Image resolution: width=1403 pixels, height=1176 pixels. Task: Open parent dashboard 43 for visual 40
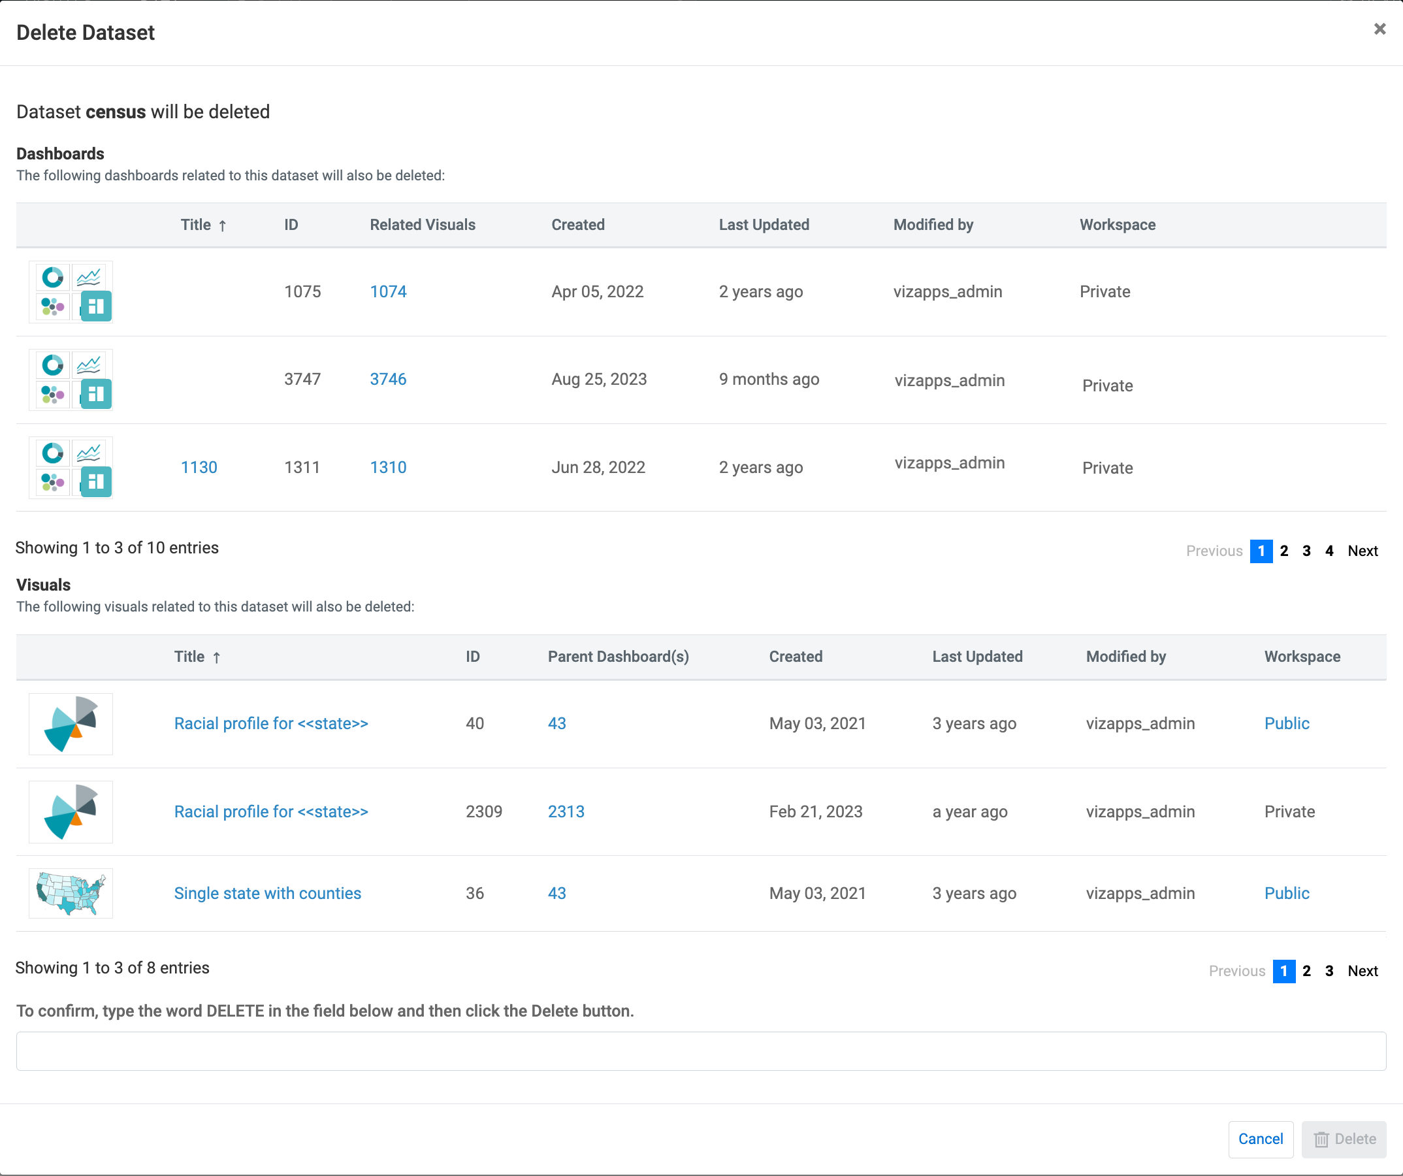(556, 724)
